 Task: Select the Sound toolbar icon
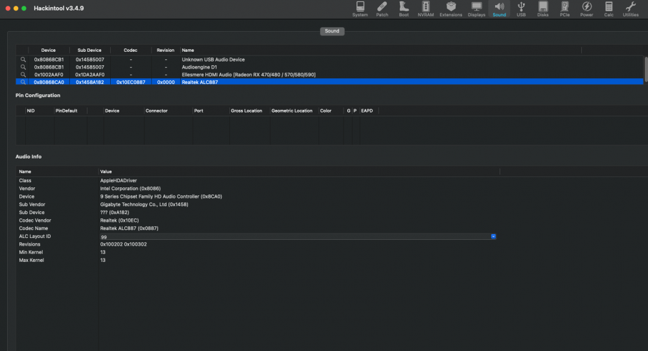click(x=499, y=8)
